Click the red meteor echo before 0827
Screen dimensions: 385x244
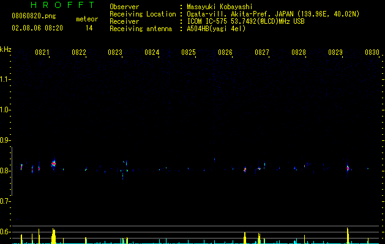point(245,170)
